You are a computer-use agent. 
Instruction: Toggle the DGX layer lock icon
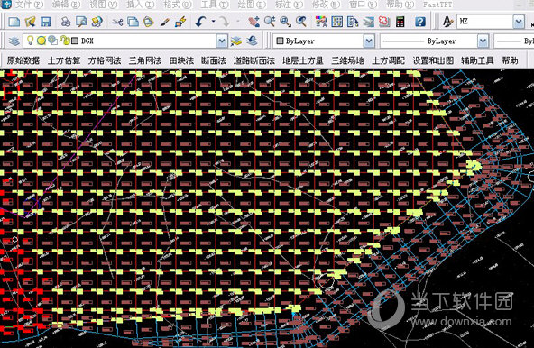point(64,41)
